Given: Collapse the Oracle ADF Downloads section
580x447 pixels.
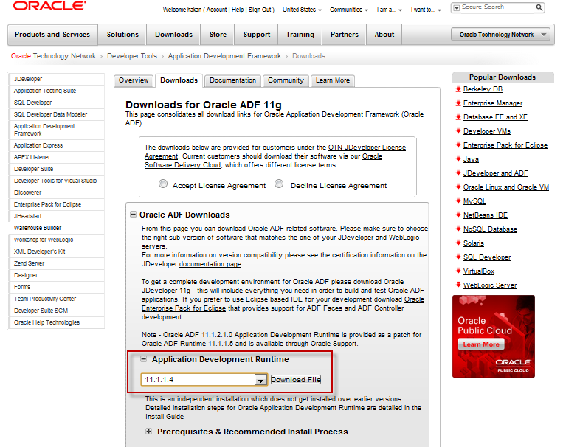Looking at the screenshot, I should [x=133, y=215].
